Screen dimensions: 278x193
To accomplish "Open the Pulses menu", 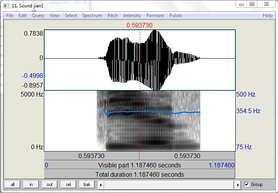I will click(175, 16).
